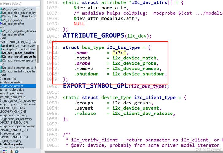Click line number 1057 in the gutter
The height and width of the screenshot is (153, 223).
(x=53, y=124)
